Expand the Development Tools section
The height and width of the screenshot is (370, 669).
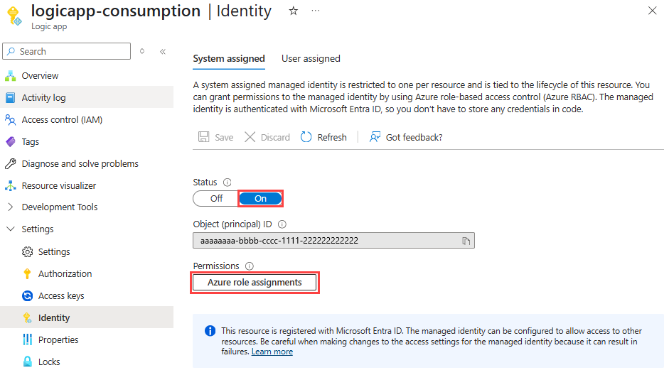10,207
